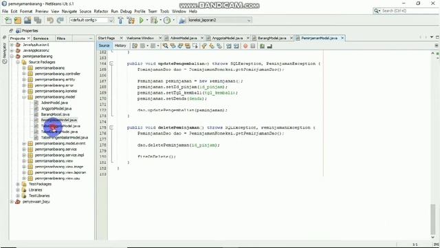Collapse the peminjamanbarang.model package node
The image size is (440, 248).
(24, 97)
